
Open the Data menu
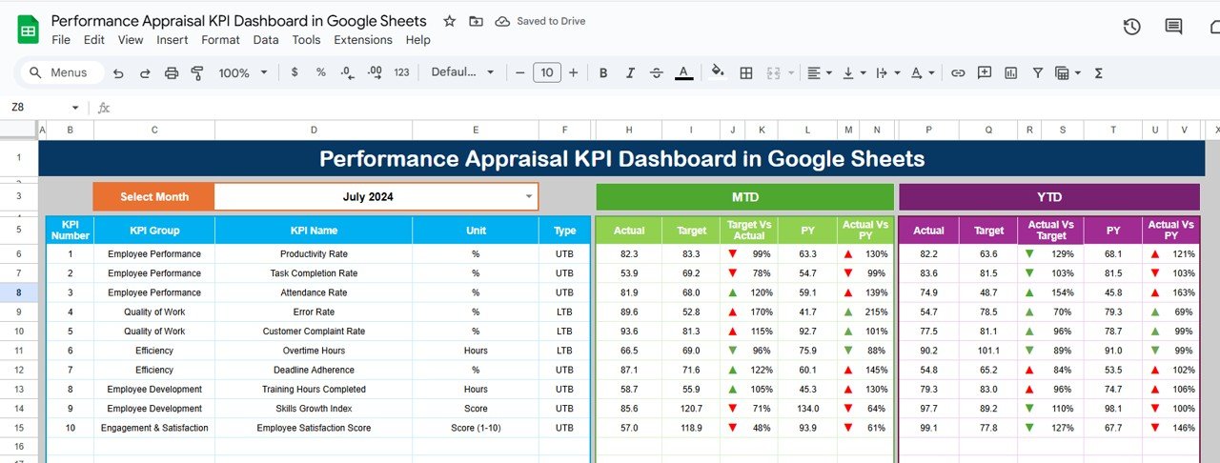pyautogui.click(x=266, y=40)
